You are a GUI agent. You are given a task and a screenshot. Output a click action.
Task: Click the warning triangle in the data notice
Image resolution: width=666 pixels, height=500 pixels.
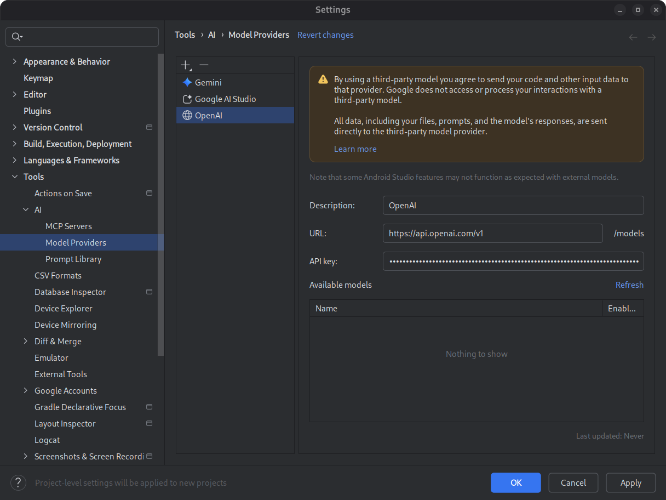pos(323,79)
